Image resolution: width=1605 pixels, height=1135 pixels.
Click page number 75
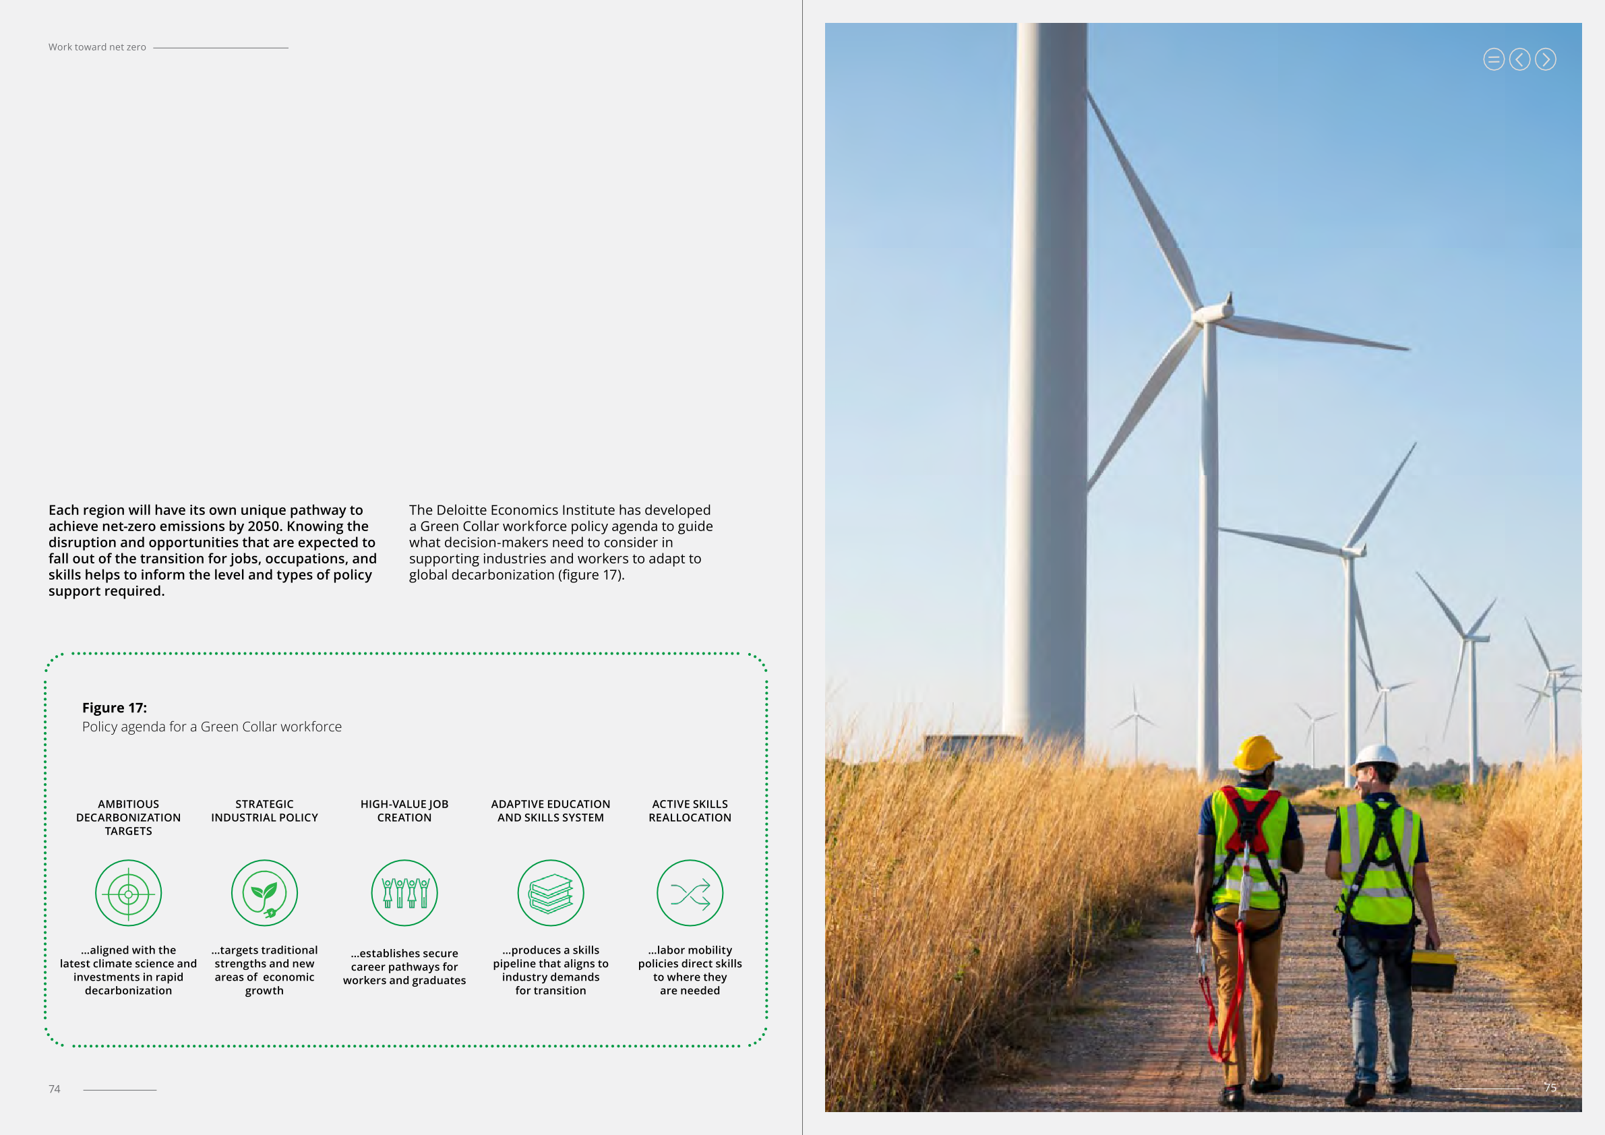tap(1550, 1087)
